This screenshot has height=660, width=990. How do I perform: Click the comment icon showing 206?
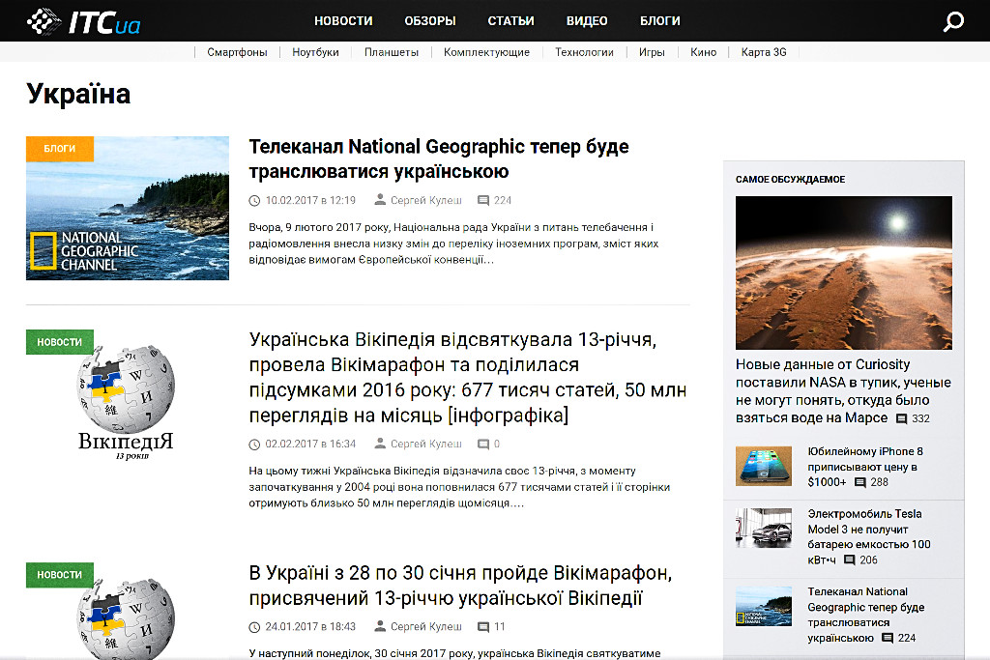click(850, 560)
